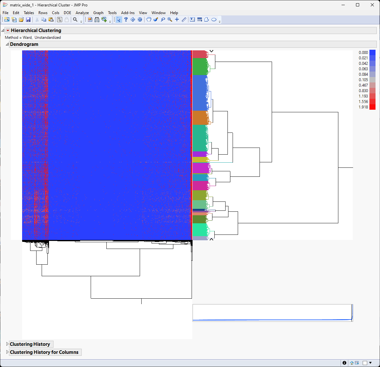Click the status bar info icon
Screen dimensions: 380x367
tap(344, 363)
